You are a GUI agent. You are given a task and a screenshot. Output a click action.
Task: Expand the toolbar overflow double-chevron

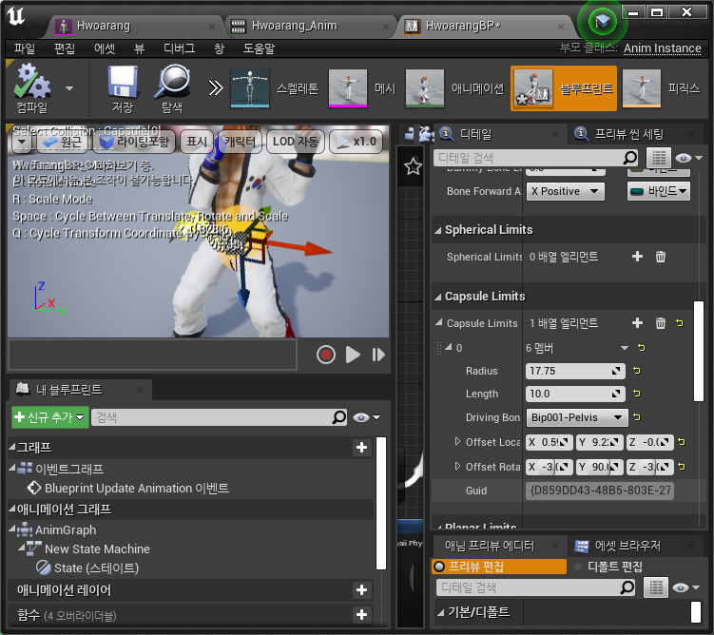pos(216,88)
